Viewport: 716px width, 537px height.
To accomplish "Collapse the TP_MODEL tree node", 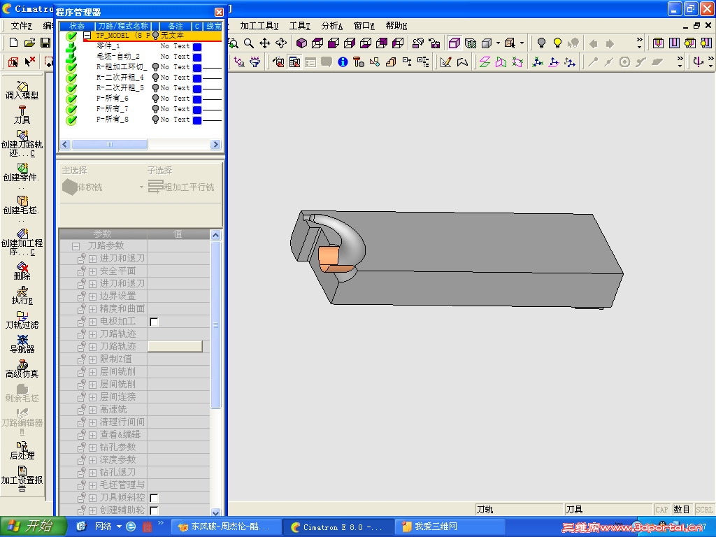I will point(87,35).
